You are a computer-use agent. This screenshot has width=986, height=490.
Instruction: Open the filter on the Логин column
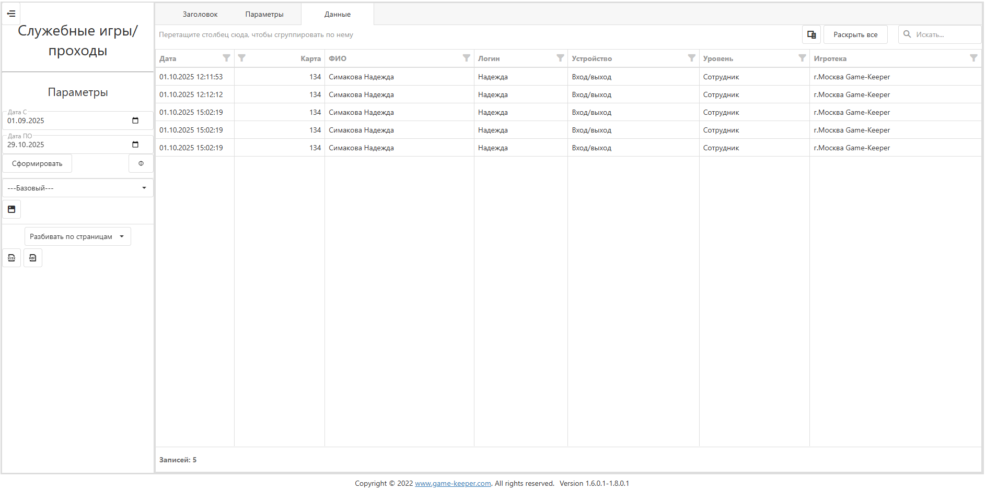tap(560, 58)
